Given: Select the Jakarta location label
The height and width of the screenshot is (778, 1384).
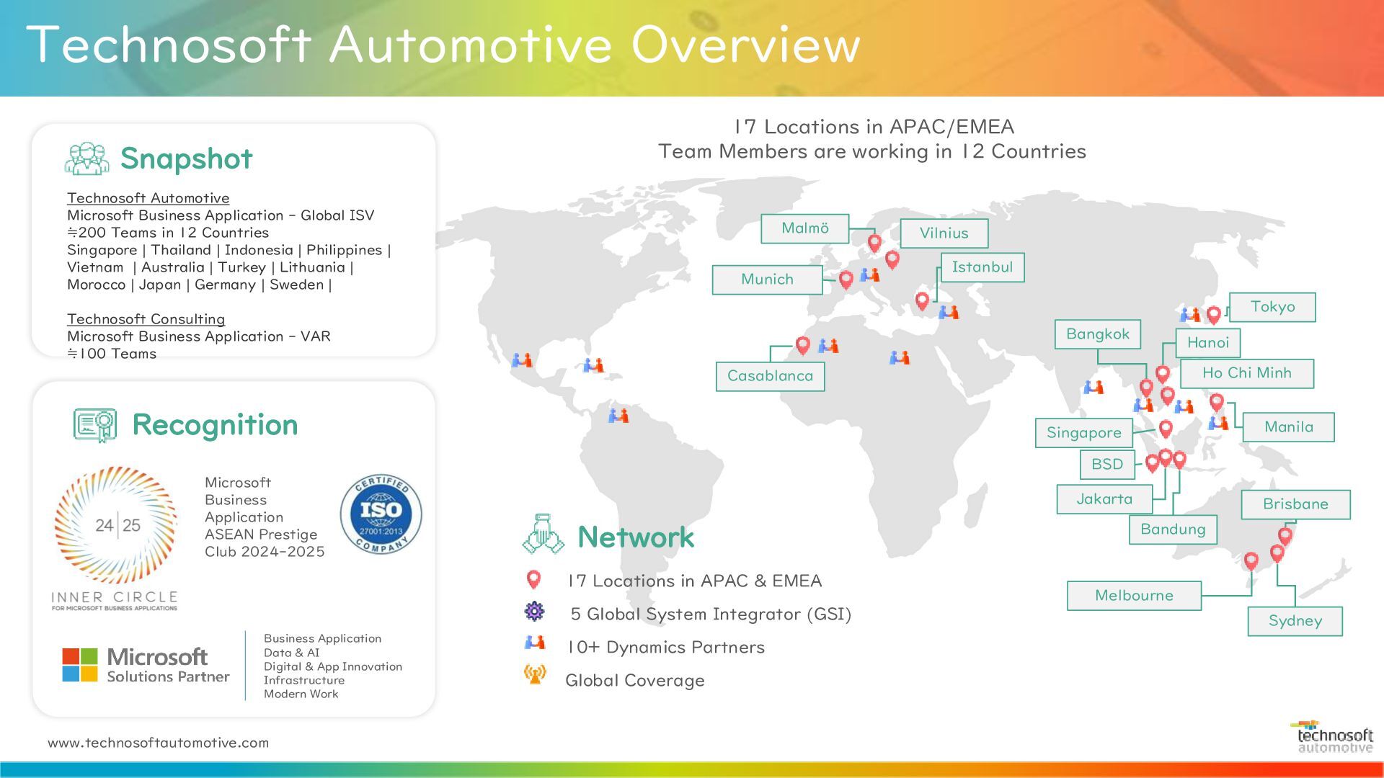Looking at the screenshot, I should click(1104, 499).
